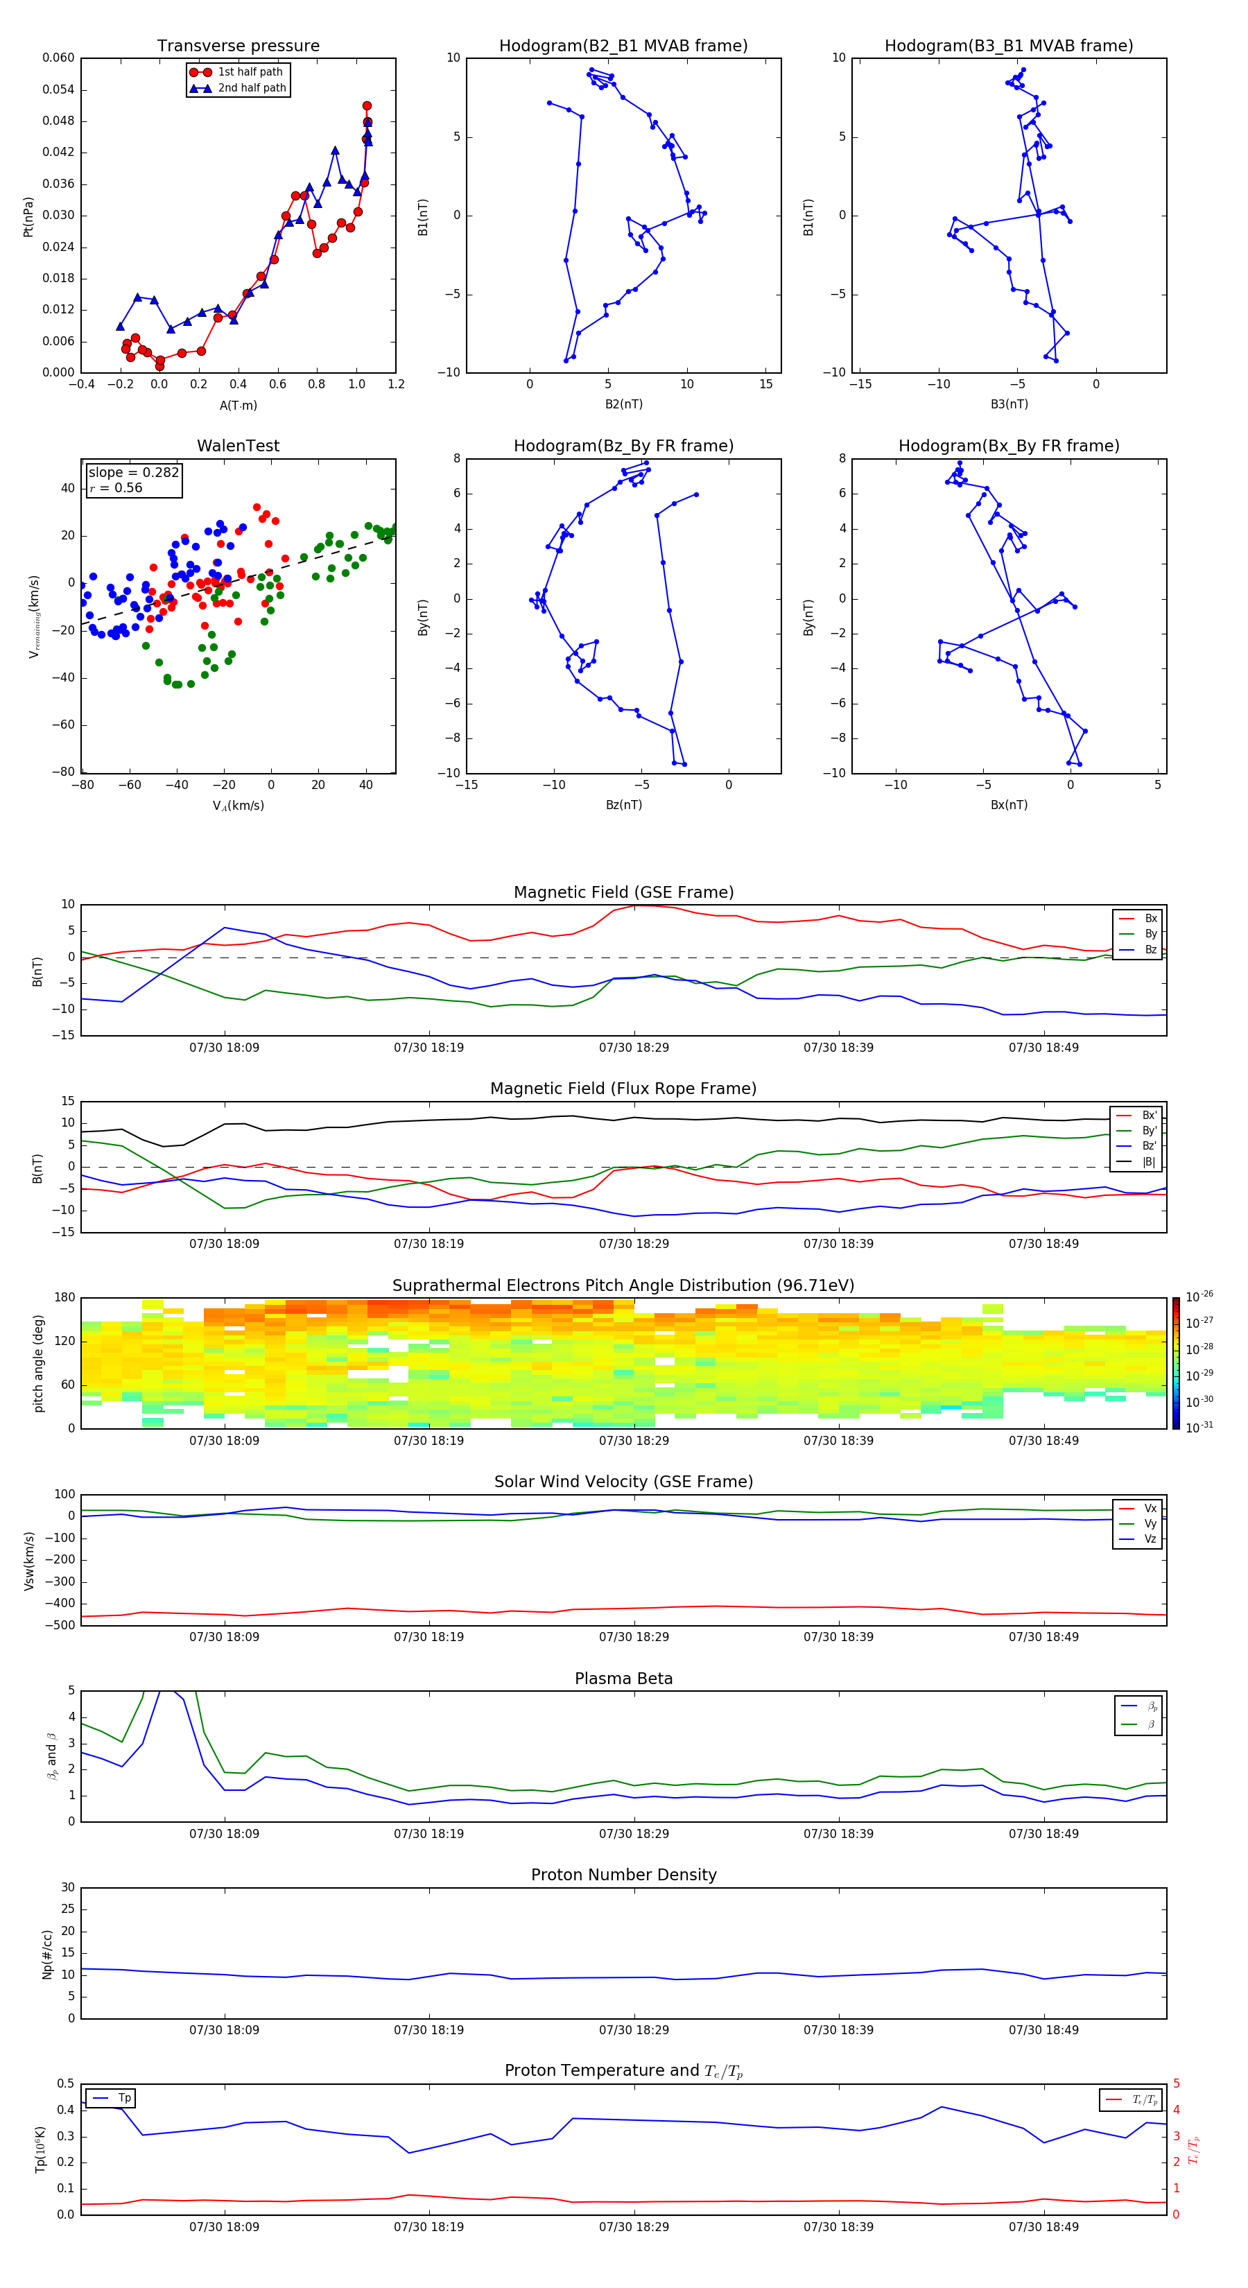The height and width of the screenshot is (2288, 1248).
Task: Click the 'r = 0.56' annotation
Action: tap(116, 487)
